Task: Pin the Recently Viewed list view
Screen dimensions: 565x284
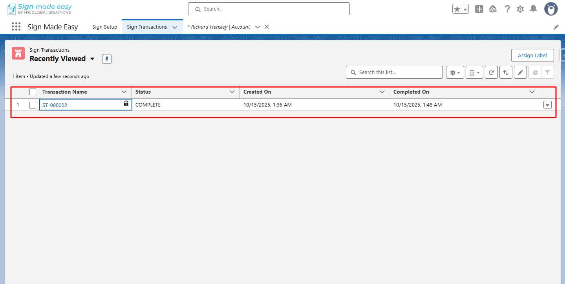Action: pyautogui.click(x=106, y=58)
